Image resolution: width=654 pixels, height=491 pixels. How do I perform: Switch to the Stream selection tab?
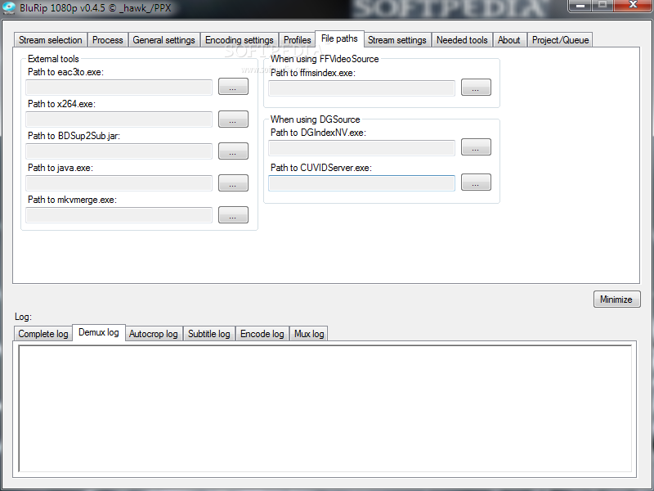click(50, 40)
